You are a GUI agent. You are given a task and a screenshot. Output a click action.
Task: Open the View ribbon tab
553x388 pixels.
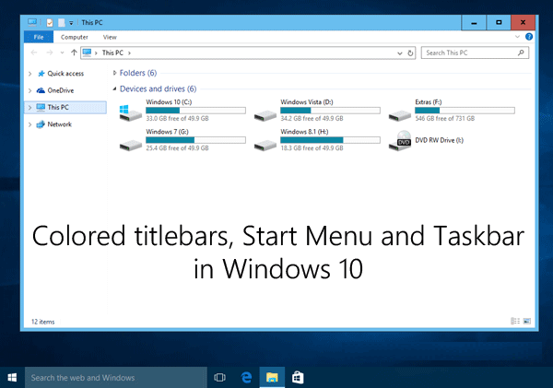(110, 37)
